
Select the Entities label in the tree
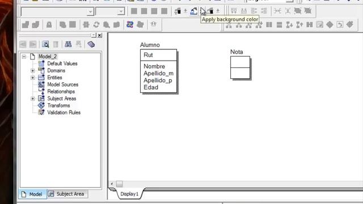pyautogui.click(x=54, y=78)
